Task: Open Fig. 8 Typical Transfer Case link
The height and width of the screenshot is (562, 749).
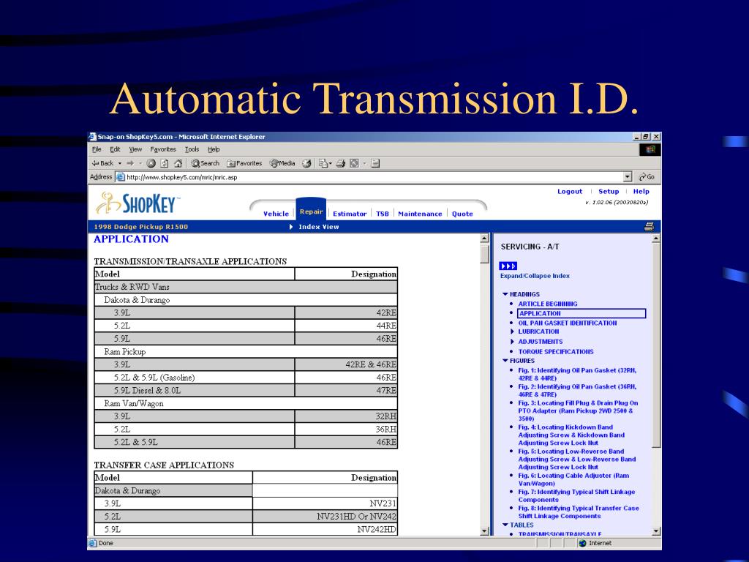Action: [x=579, y=512]
